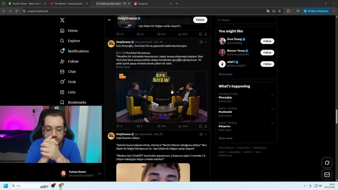Open Grok explain on the Enis Kirazoğlu post
The height and width of the screenshot is (190, 338).
(x=201, y=42)
